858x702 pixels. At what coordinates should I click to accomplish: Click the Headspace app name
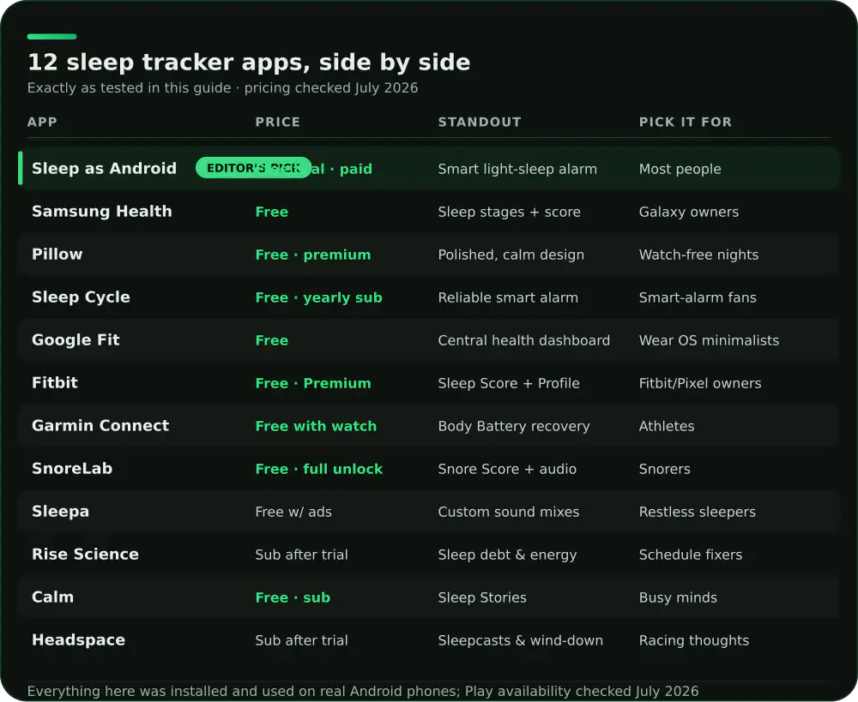[x=78, y=639]
